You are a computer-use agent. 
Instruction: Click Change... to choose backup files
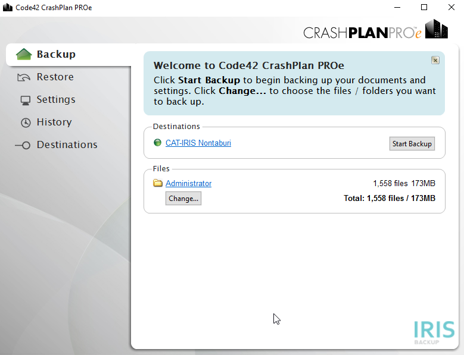(183, 198)
